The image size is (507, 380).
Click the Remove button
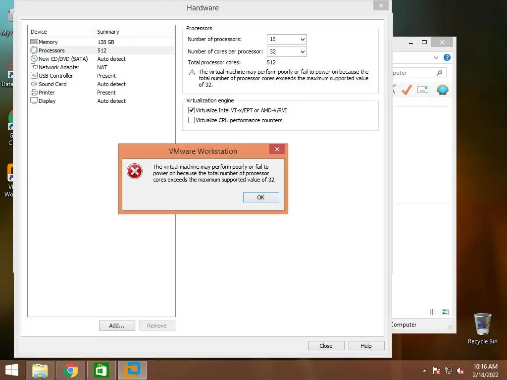pyautogui.click(x=157, y=326)
